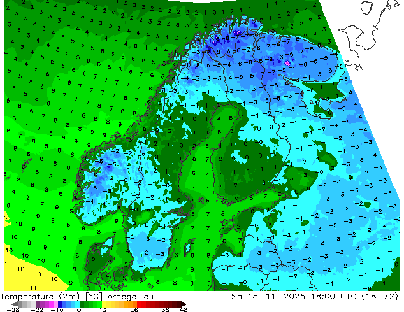Pick the dark blue swatch right of the -10 mark
The width and height of the screenshot is (404, 312).
point(60,304)
